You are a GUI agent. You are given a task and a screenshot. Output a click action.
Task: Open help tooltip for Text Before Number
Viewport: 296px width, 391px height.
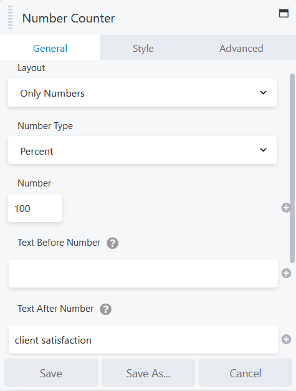click(112, 243)
